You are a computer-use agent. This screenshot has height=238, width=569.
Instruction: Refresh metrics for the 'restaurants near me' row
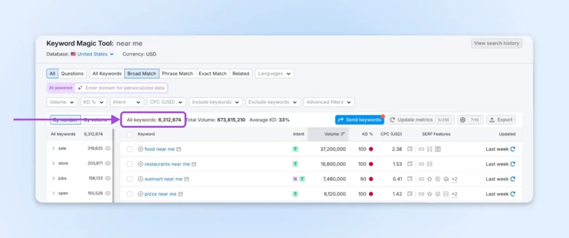(513, 164)
